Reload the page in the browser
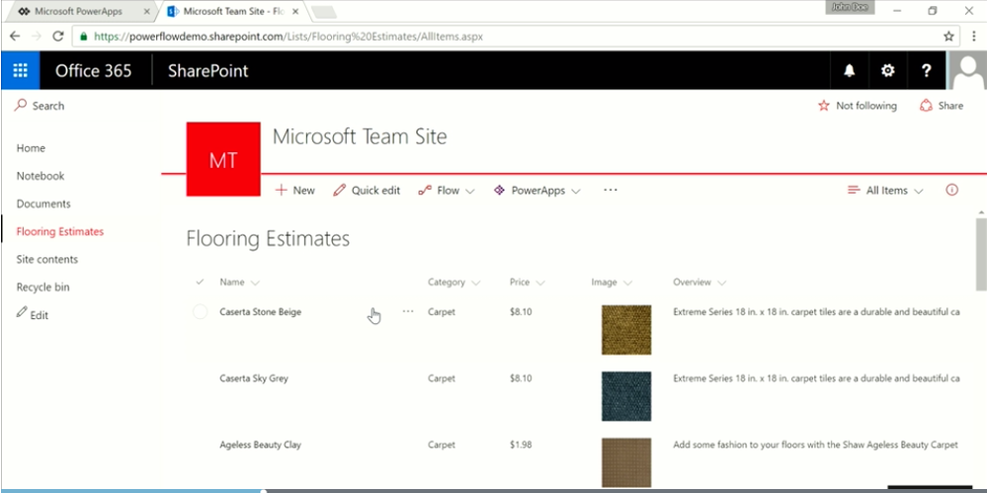987x493 pixels. tap(58, 37)
